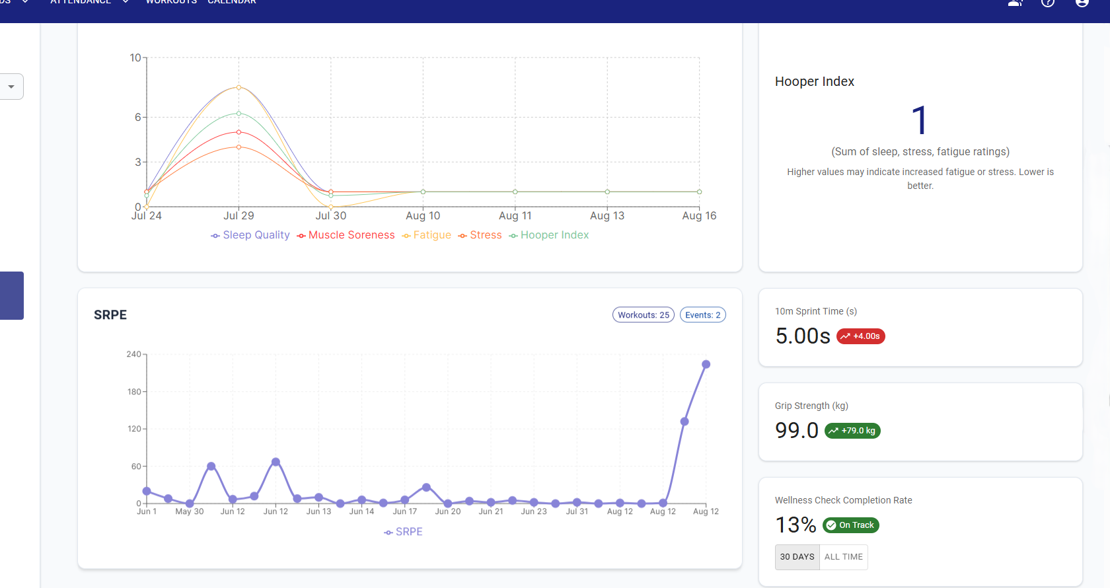This screenshot has height=588, width=1110.
Task: Switch to ALL TIME range
Action: point(843,557)
